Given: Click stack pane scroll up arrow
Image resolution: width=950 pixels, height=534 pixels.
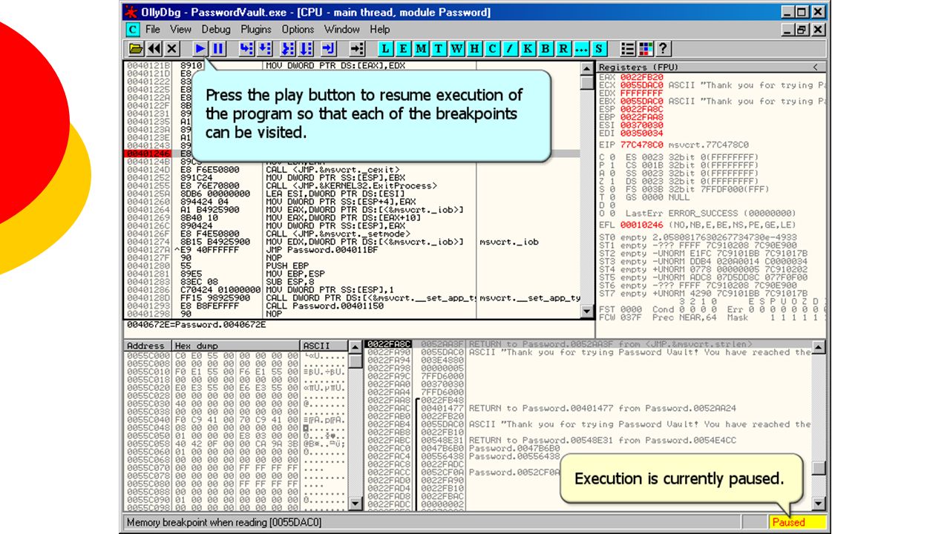Looking at the screenshot, I should coord(819,347).
